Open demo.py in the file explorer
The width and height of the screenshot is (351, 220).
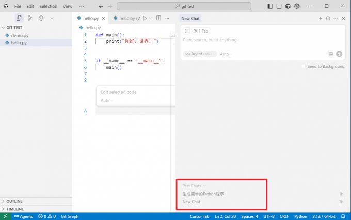(20, 35)
